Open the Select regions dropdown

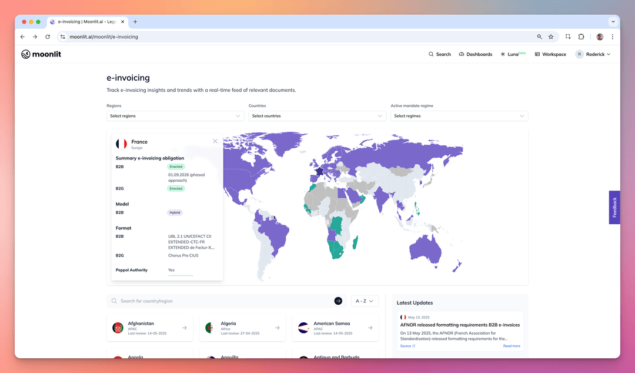point(175,116)
